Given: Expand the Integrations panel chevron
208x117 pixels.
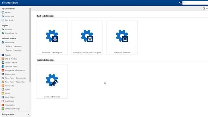Looking at the screenshot, I should pyautogui.click(x=28, y=114).
